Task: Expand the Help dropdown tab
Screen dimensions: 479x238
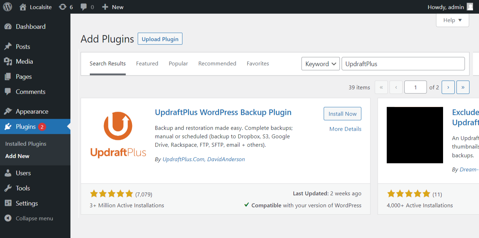Action: click(453, 20)
